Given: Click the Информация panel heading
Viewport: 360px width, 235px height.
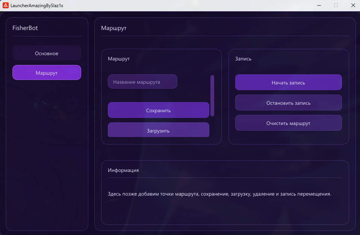Looking at the screenshot, I should click(123, 170).
